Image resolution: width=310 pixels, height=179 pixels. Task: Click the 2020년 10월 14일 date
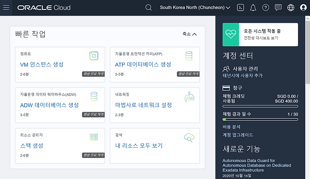pos(237,176)
